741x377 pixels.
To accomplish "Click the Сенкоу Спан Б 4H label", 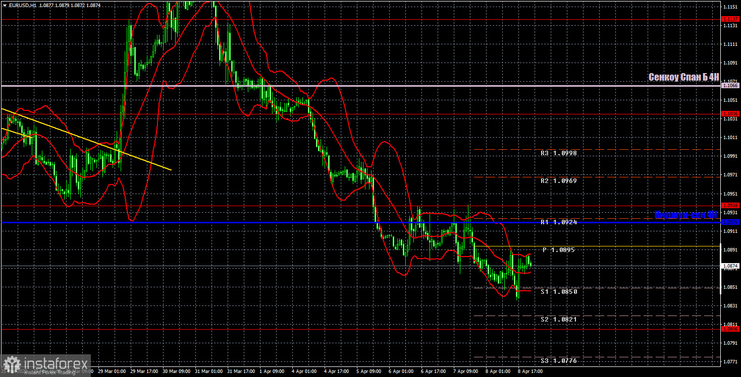I will pyautogui.click(x=683, y=77).
